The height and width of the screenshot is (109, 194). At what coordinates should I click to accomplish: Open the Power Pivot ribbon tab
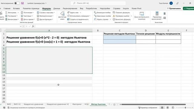tap(136, 8)
